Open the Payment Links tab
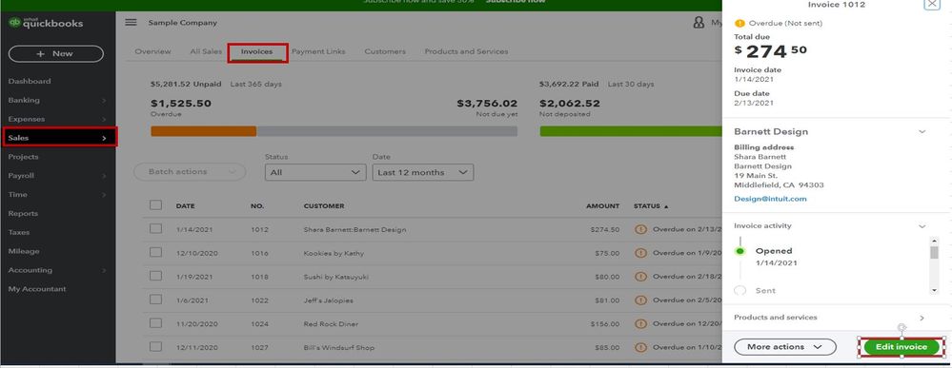This screenshot has height=368, width=952. pos(318,51)
